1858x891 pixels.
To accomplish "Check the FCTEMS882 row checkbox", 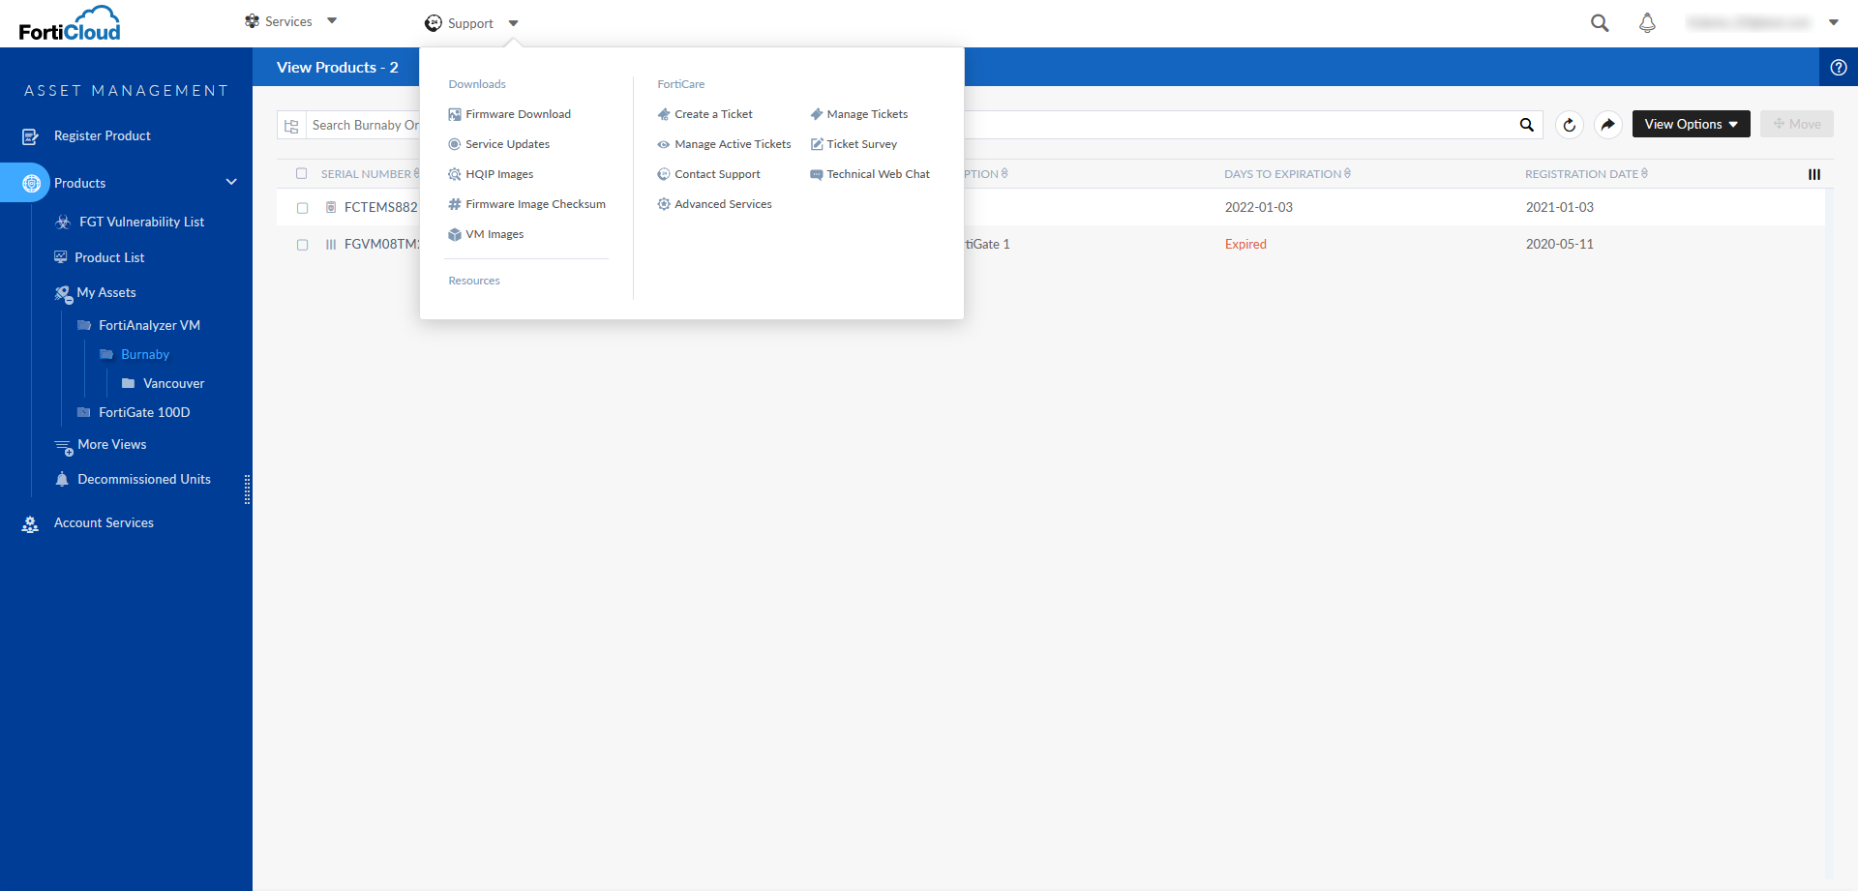I will pos(302,208).
